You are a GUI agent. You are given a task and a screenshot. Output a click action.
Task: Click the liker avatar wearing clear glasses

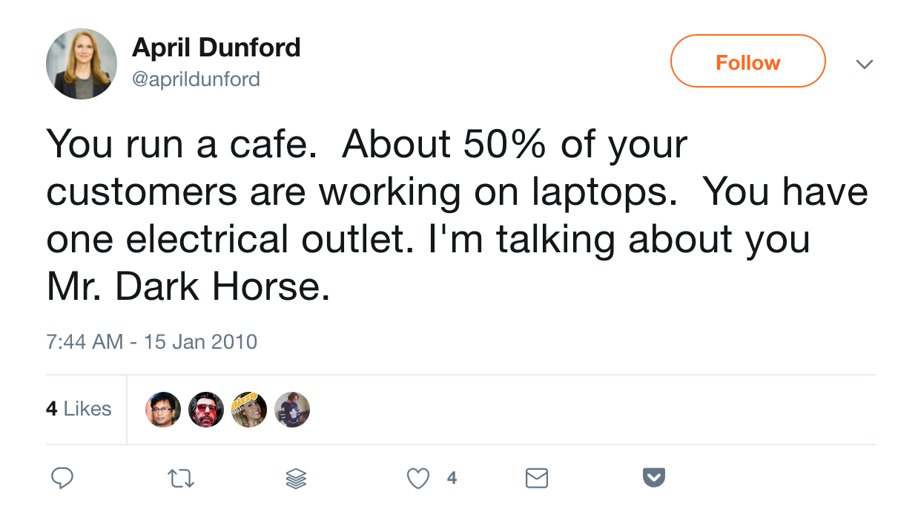pyautogui.click(x=163, y=410)
